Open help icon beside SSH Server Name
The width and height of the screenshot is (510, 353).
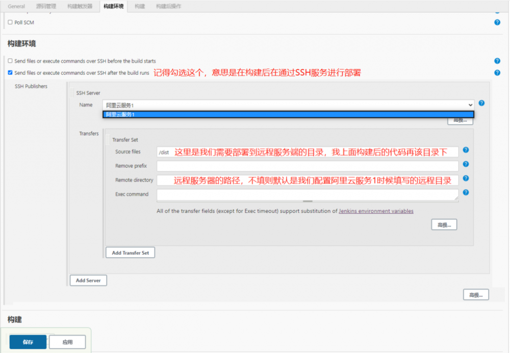coord(481,103)
